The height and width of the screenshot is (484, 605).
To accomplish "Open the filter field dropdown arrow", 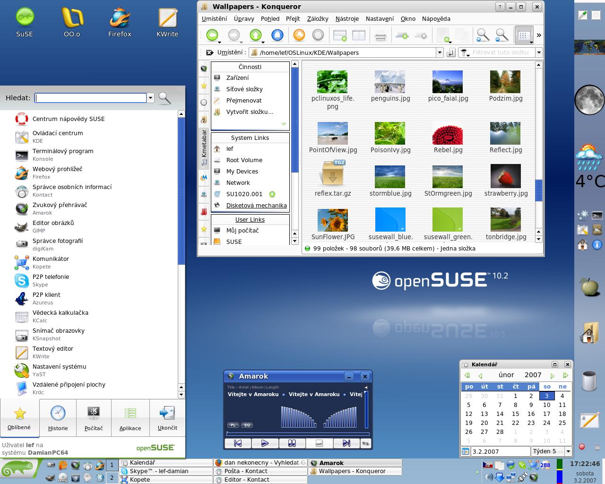I will click(x=538, y=52).
